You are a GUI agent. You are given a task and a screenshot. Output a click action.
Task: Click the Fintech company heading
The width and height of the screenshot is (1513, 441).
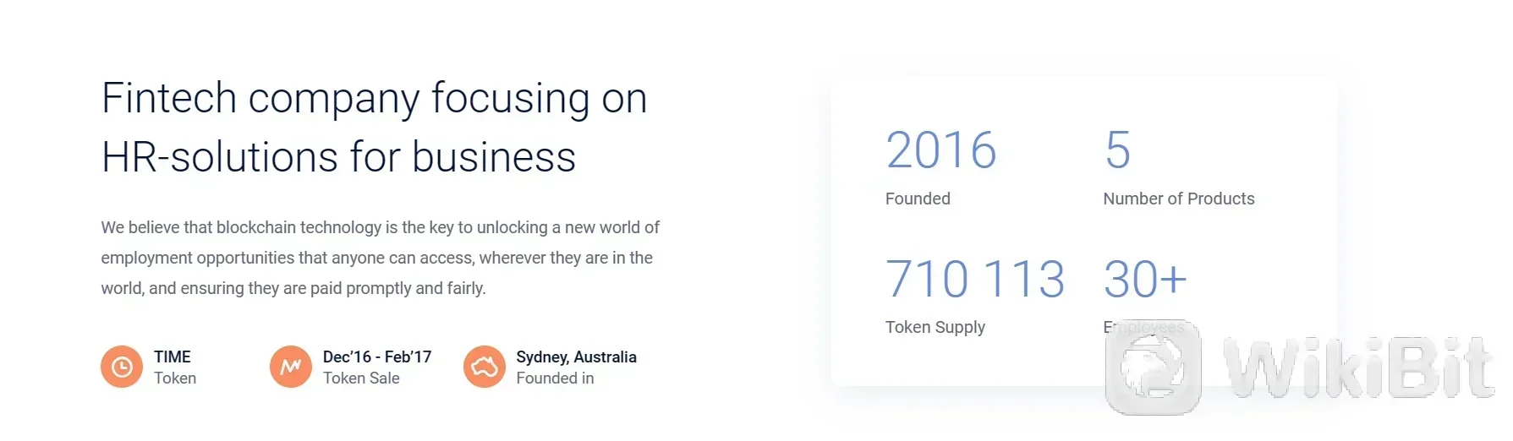pos(375,127)
